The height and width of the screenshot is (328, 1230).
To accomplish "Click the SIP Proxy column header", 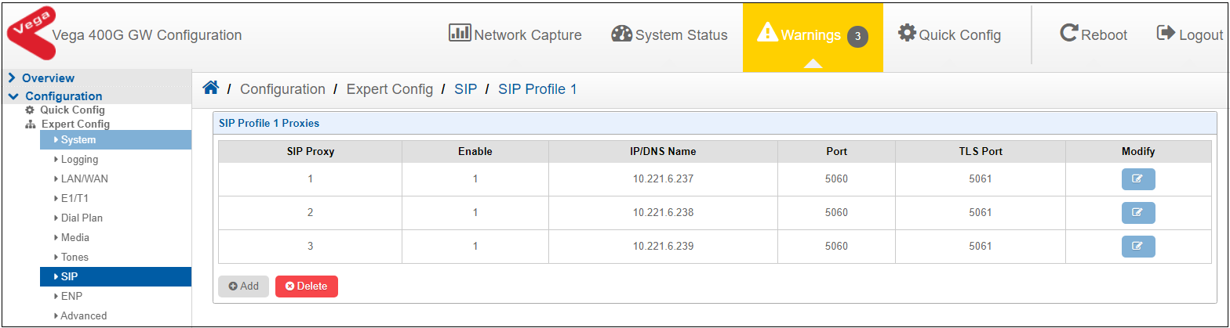I will point(310,152).
